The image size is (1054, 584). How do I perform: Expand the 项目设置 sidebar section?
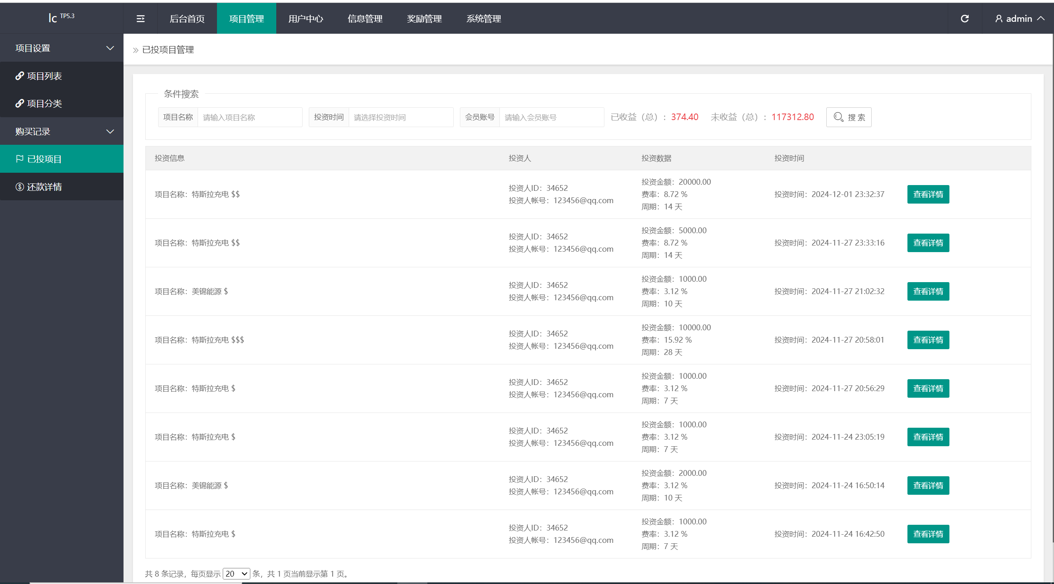coord(61,48)
